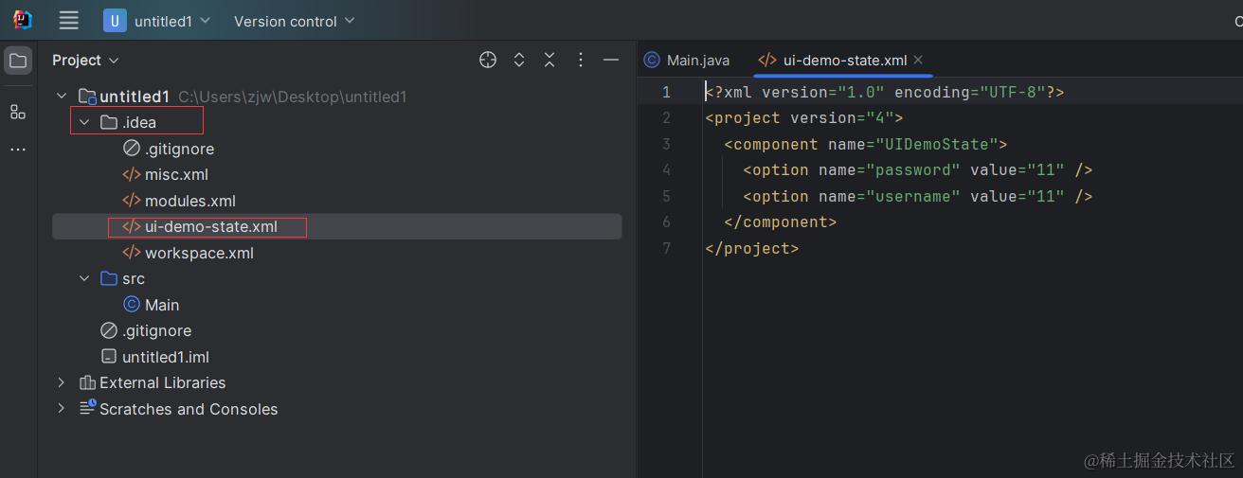This screenshot has width=1243, height=478.
Task: Click closing </component> tag in editor
Action: click(x=781, y=221)
